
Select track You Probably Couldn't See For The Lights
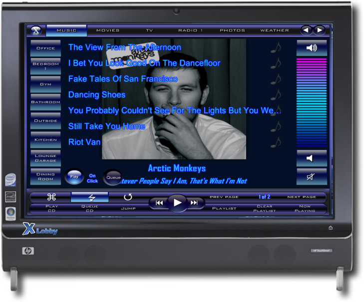(175, 110)
